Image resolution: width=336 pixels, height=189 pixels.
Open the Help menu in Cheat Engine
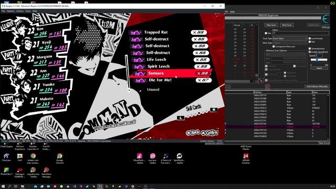(x=232, y=12)
